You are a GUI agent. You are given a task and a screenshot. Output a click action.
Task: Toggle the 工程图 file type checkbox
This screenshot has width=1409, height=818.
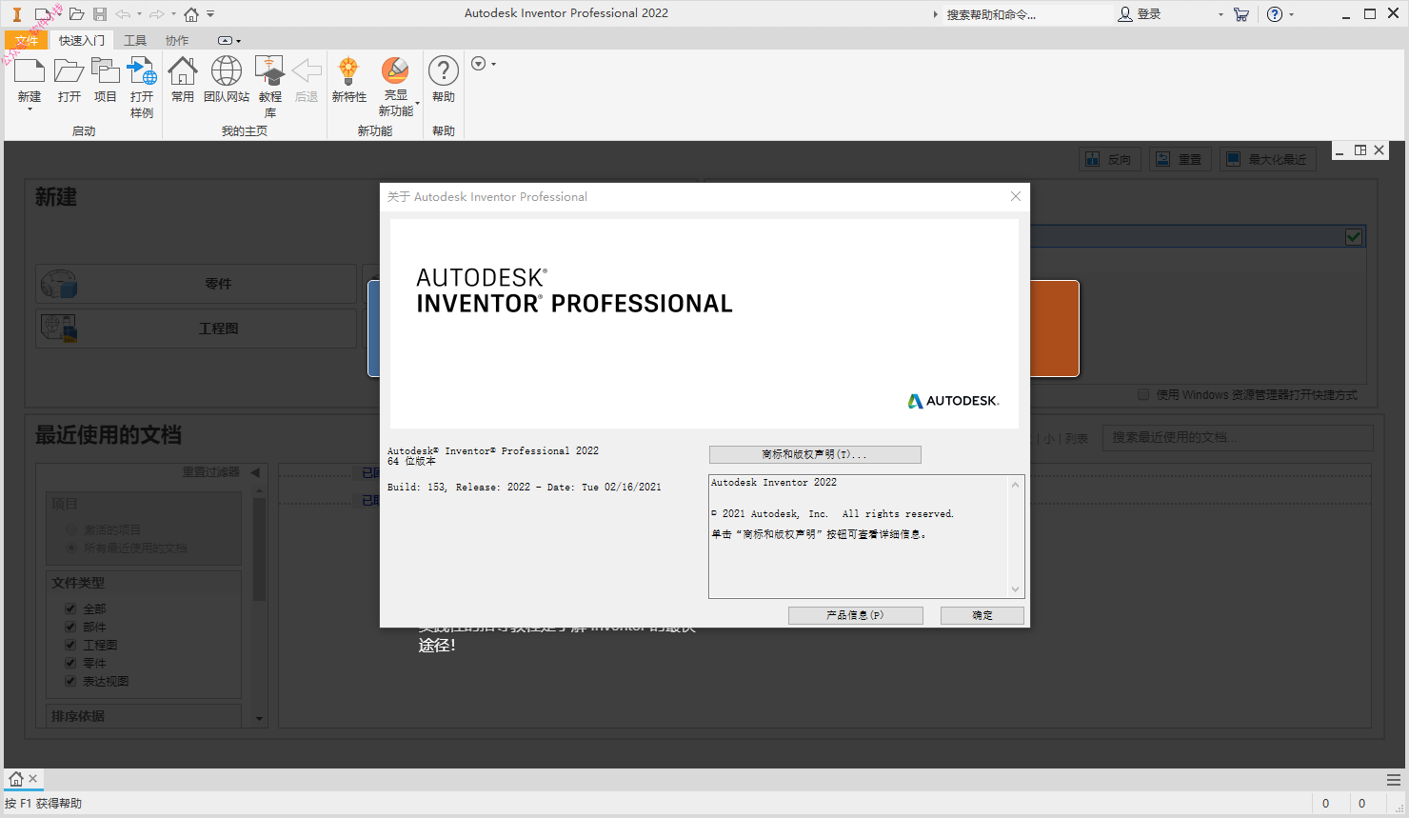(70, 645)
